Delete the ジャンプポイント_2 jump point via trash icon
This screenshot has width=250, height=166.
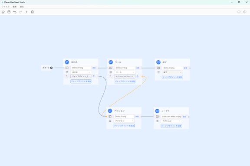pyautogui.click(x=94, y=76)
